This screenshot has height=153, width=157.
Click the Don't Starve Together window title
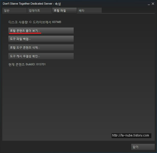(x=28, y=4)
